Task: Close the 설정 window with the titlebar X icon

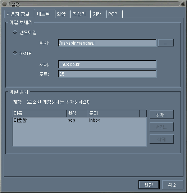Action: [x=183, y=4]
